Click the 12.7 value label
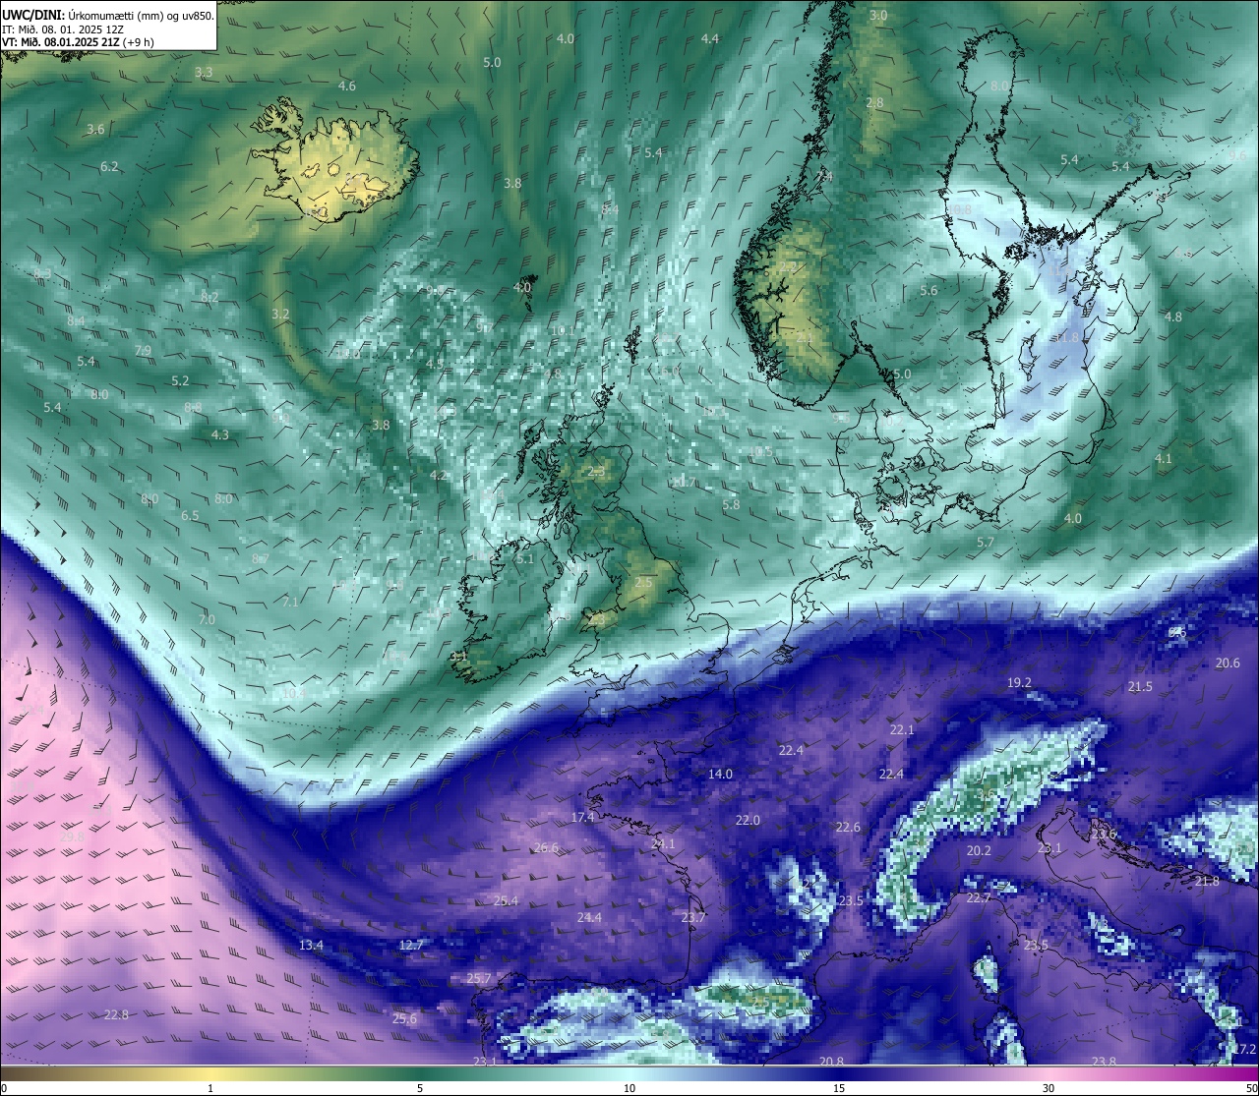This screenshot has width=1259, height=1096. (x=411, y=945)
